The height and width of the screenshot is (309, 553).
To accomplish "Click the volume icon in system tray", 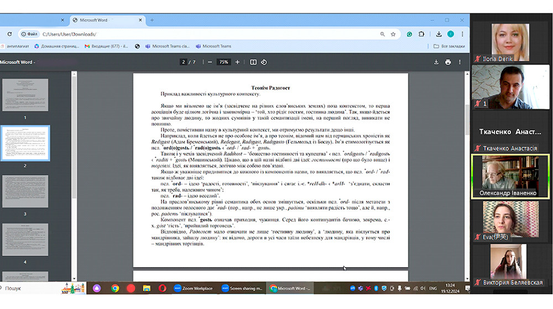I will tap(423, 288).
